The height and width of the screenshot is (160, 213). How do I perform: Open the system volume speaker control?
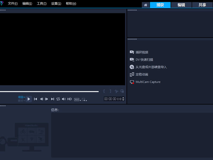(x=64, y=99)
